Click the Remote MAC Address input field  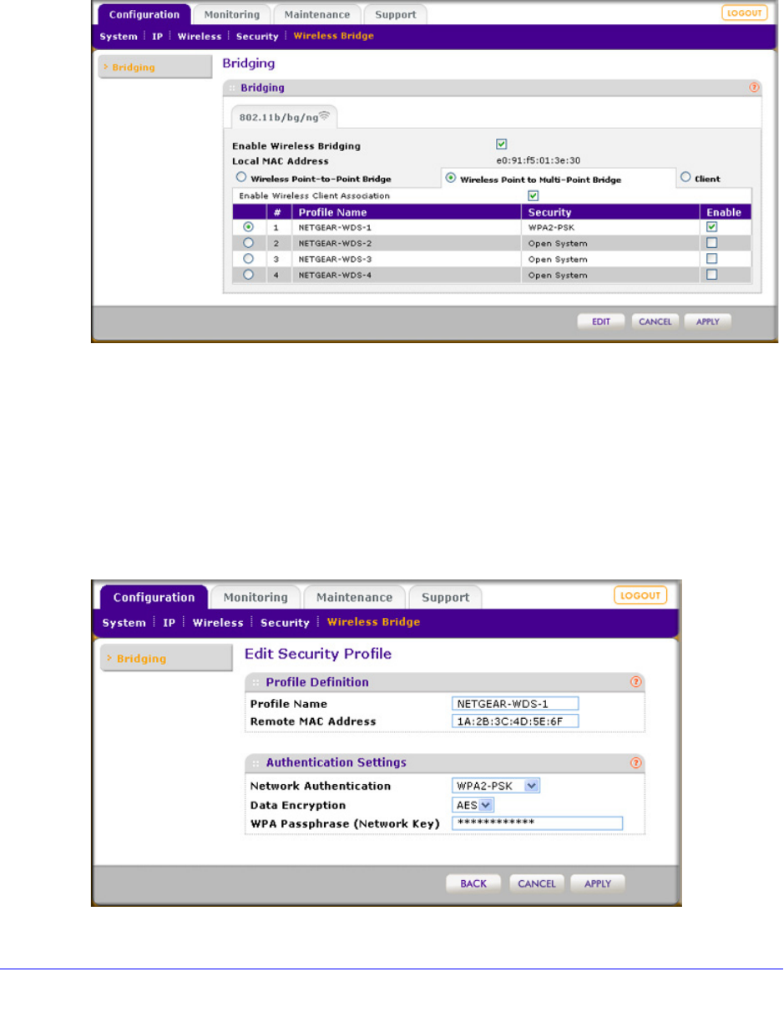point(515,721)
